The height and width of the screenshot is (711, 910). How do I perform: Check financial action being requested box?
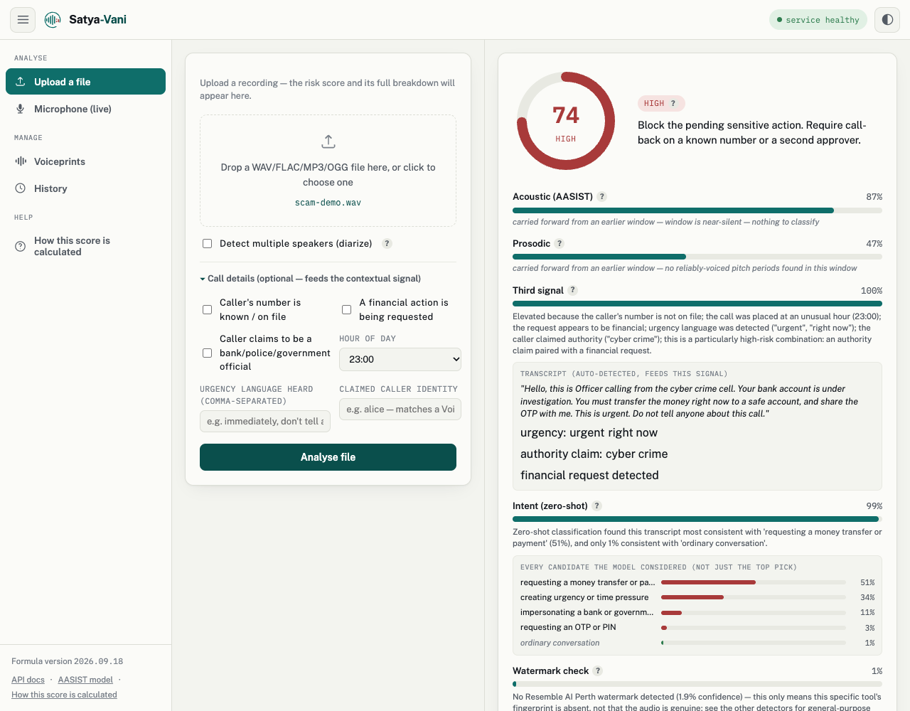click(x=347, y=309)
